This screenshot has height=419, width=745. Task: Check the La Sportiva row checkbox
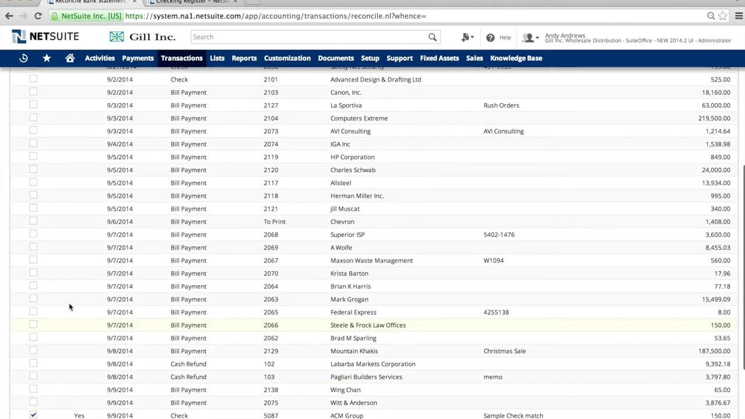tap(33, 105)
